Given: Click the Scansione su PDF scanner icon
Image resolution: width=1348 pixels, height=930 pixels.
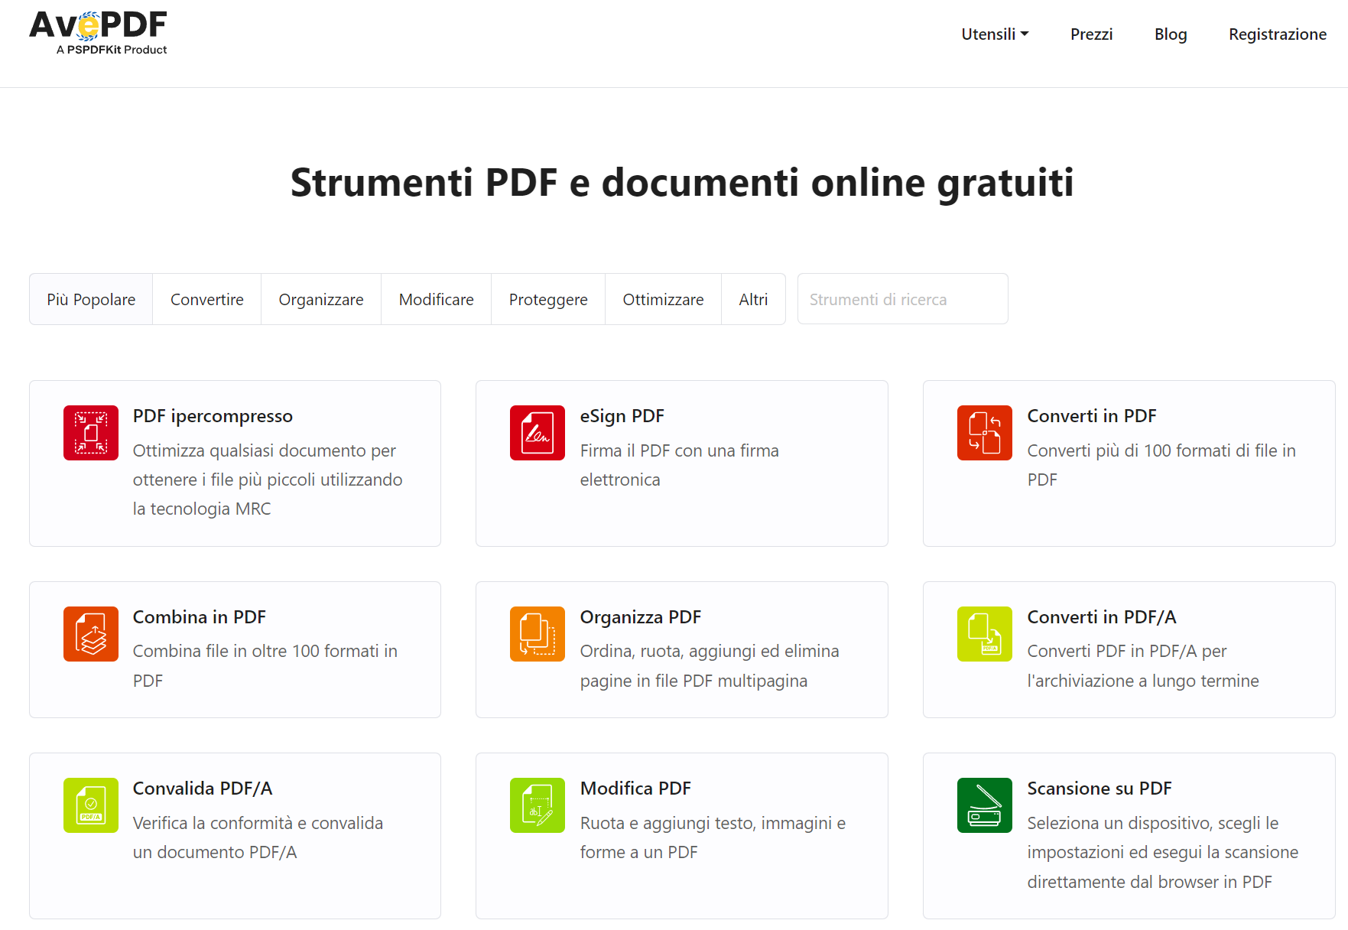Looking at the screenshot, I should pyautogui.click(x=984, y=805).
